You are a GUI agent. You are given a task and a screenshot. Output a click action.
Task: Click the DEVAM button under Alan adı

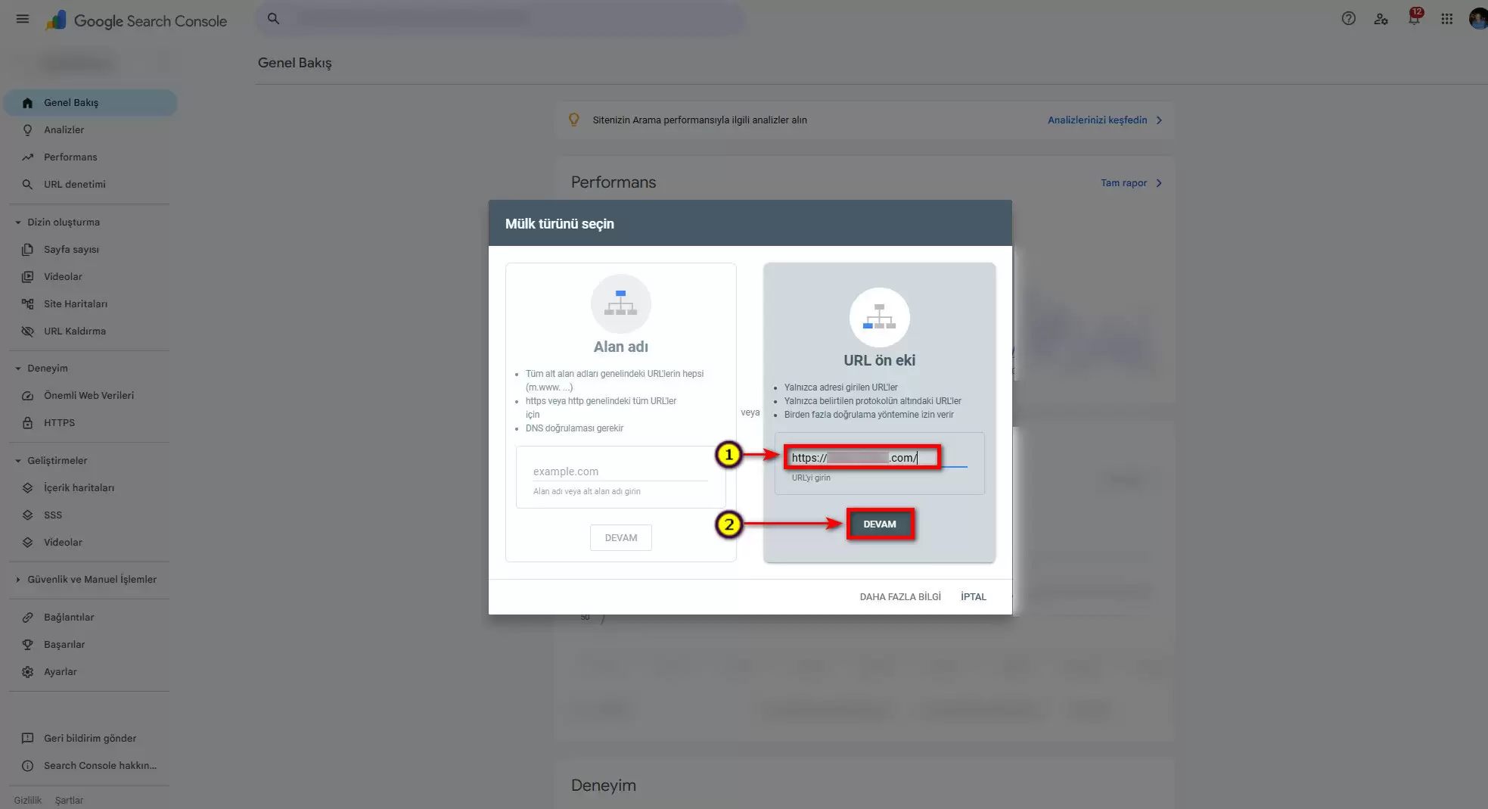[621, 538]
